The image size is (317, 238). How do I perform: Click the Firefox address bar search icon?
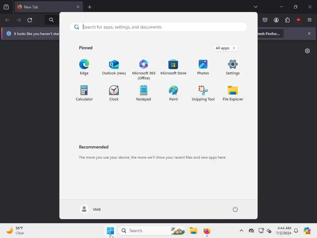pyautogui.click(x=51, y=20)
